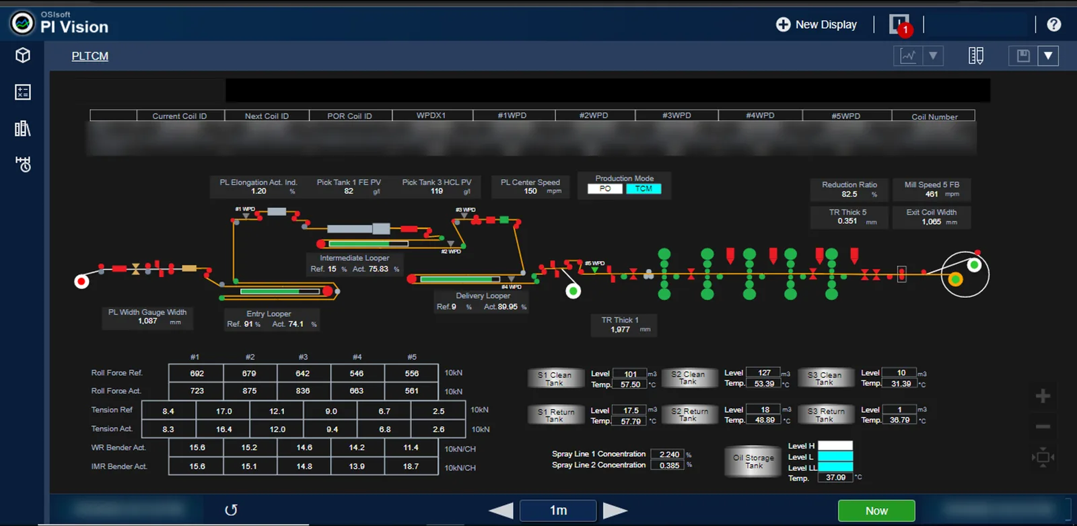
Task: Click the S1 Return Tank button
Action: (556, 415)
